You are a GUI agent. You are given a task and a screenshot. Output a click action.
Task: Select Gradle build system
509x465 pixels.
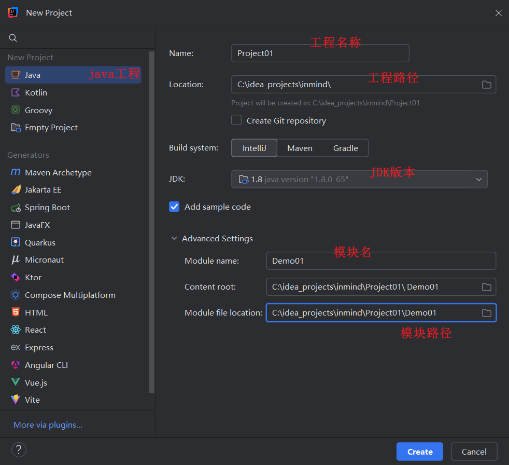tap(345, 148)
